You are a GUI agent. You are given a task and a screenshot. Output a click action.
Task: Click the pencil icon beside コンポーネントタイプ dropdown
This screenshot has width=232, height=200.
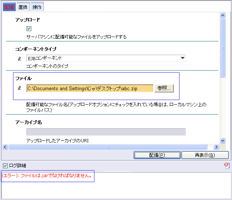coord(20,58)
